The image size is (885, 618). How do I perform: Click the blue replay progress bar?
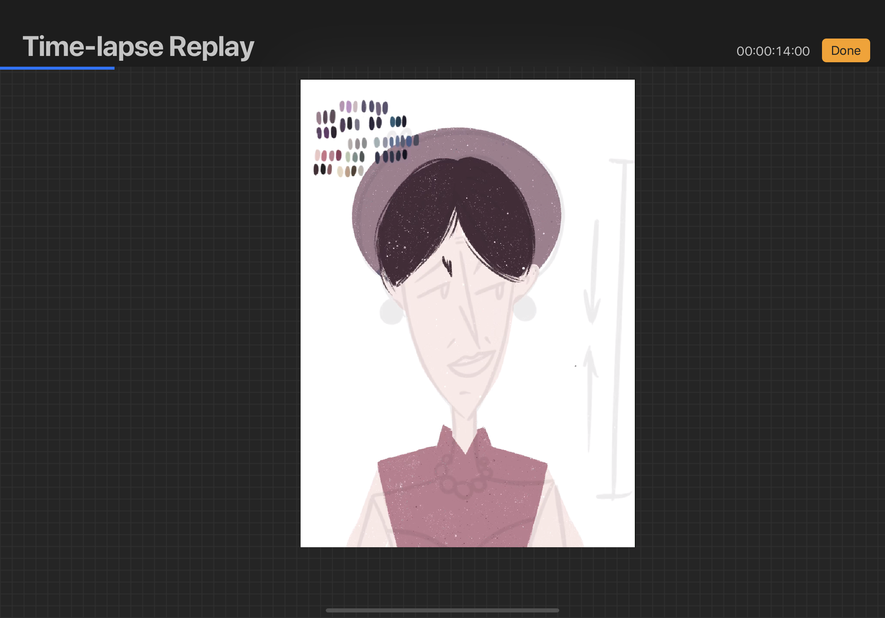(x=57, y=68)
